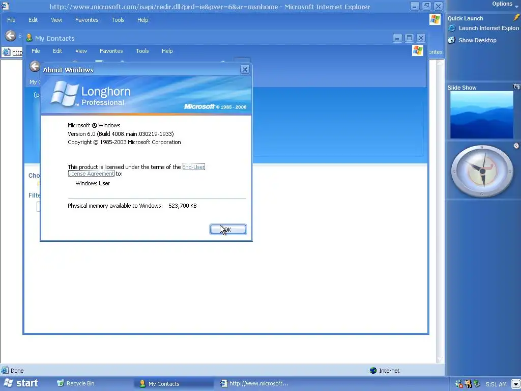Expand the tray dropdown arrow beside clock
Image resolution: width=521 pixels, height=391 pixels.
[x=516, y=384]
